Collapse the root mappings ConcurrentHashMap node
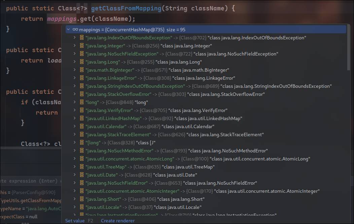The height and width of the screenshot is (224, 354). tap(69, 30)
